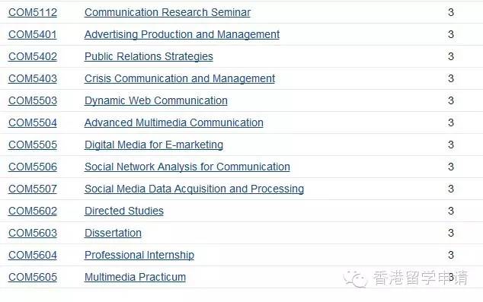The height and width of the screenshot is (302, 483).
Task: Open the COM5112 course code link
Action: click(33, 13)
